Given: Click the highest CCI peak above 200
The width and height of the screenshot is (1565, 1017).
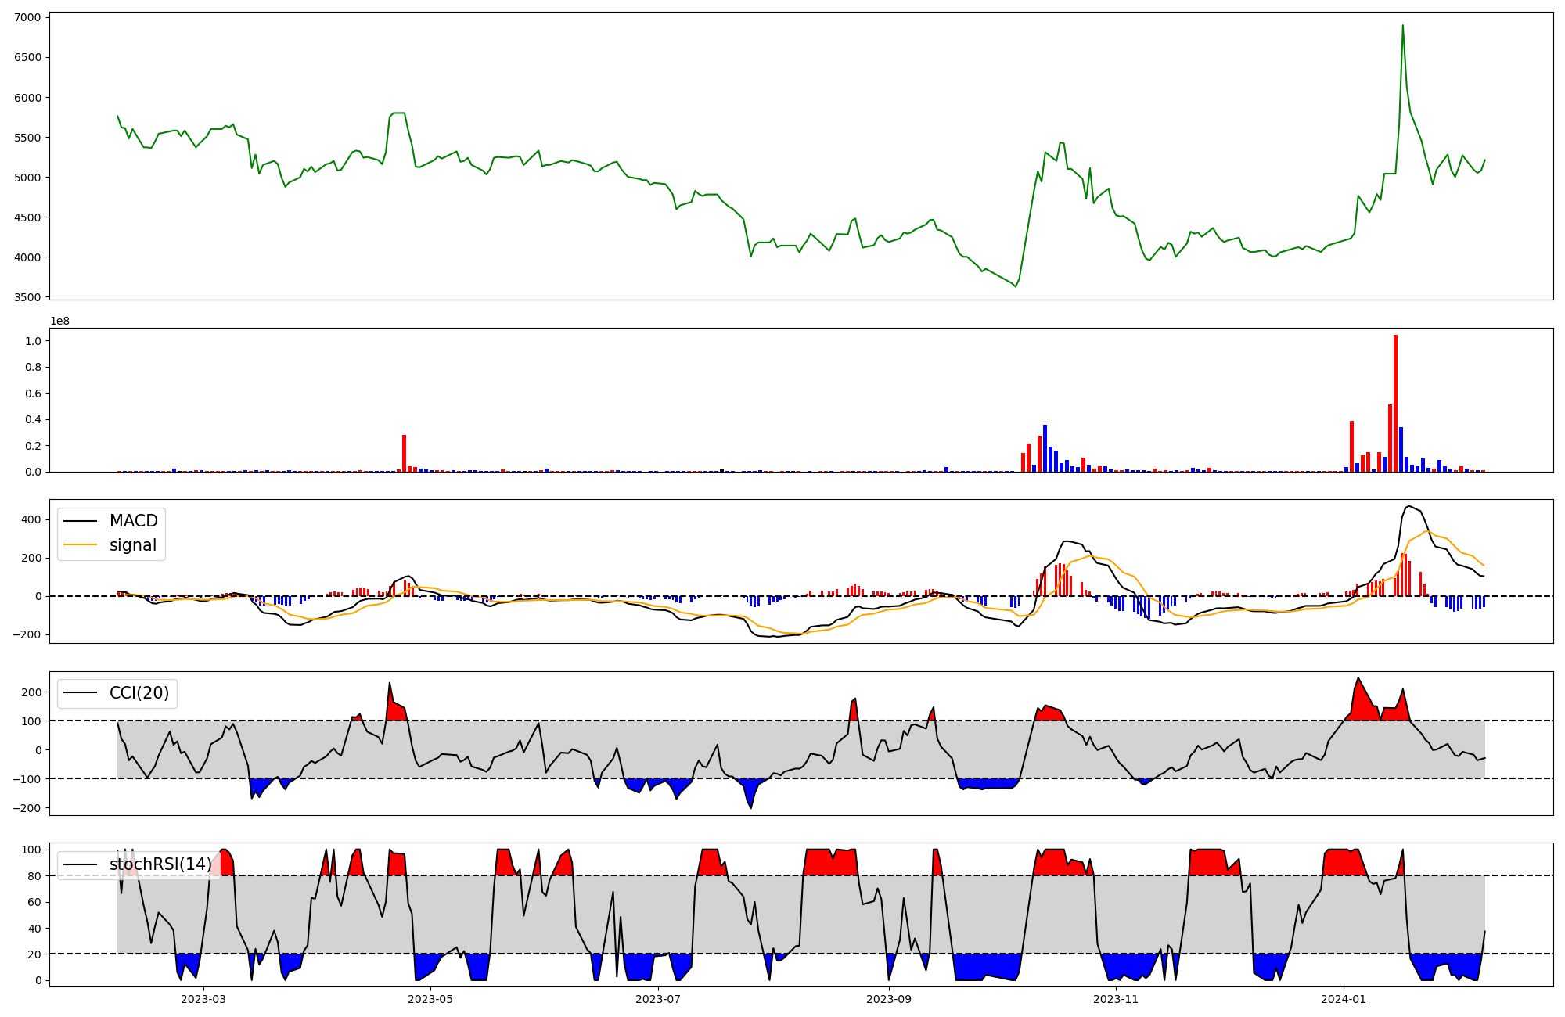Looking at the screenshot, I should (1358, 679).
